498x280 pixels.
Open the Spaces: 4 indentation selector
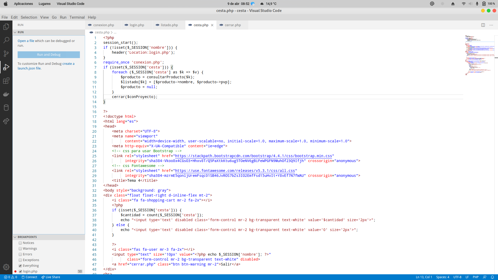coord(442,277)
